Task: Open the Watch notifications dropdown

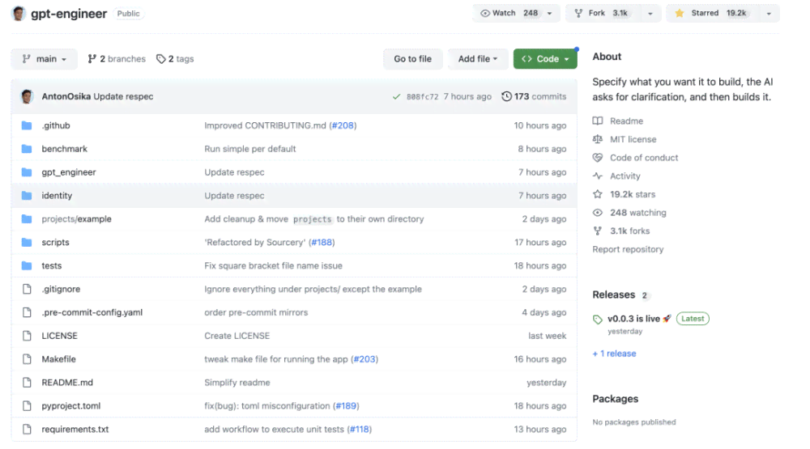Action: (515, 14)
